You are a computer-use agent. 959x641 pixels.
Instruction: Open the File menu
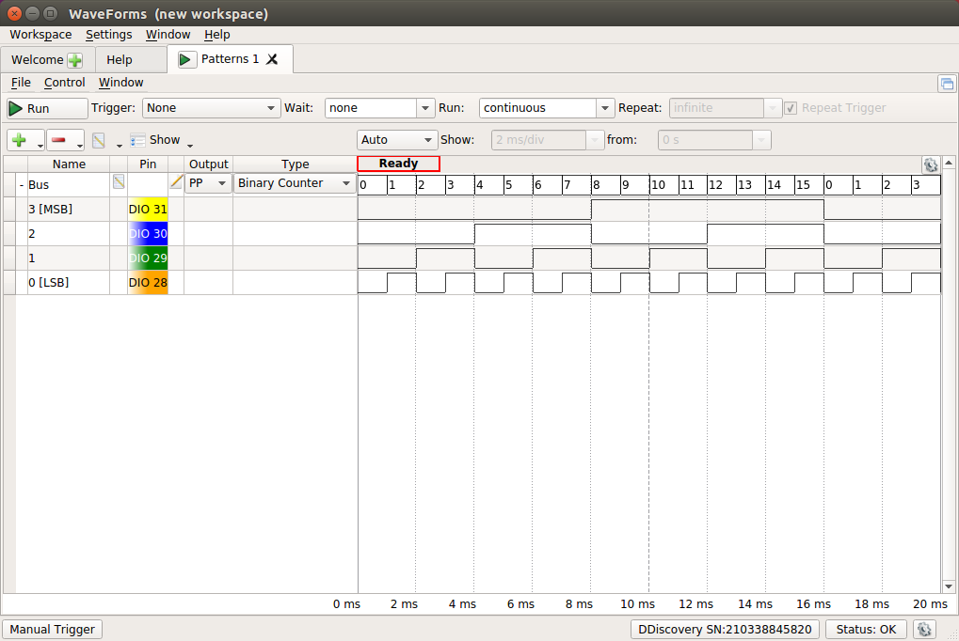click(21, 83)
